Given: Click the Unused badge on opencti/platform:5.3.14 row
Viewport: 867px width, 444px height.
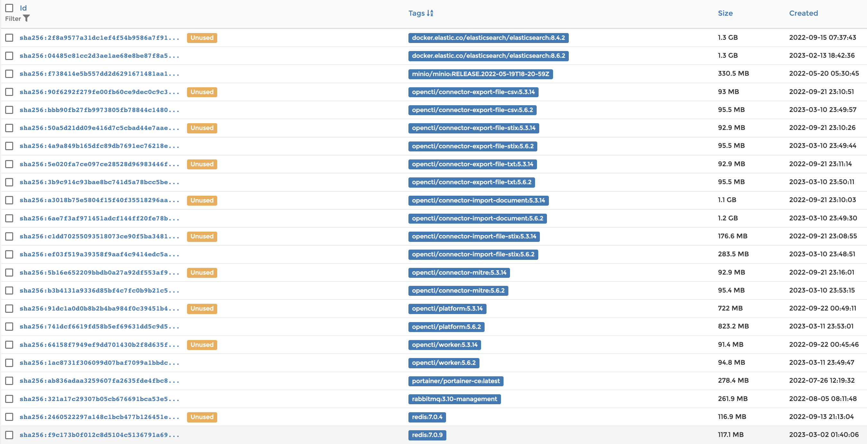Looking at the screenshot, I should pos(201,309).
